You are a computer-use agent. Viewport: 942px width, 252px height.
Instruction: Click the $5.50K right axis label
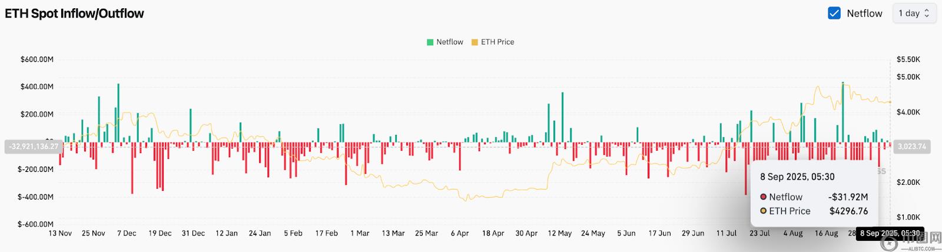908,59
